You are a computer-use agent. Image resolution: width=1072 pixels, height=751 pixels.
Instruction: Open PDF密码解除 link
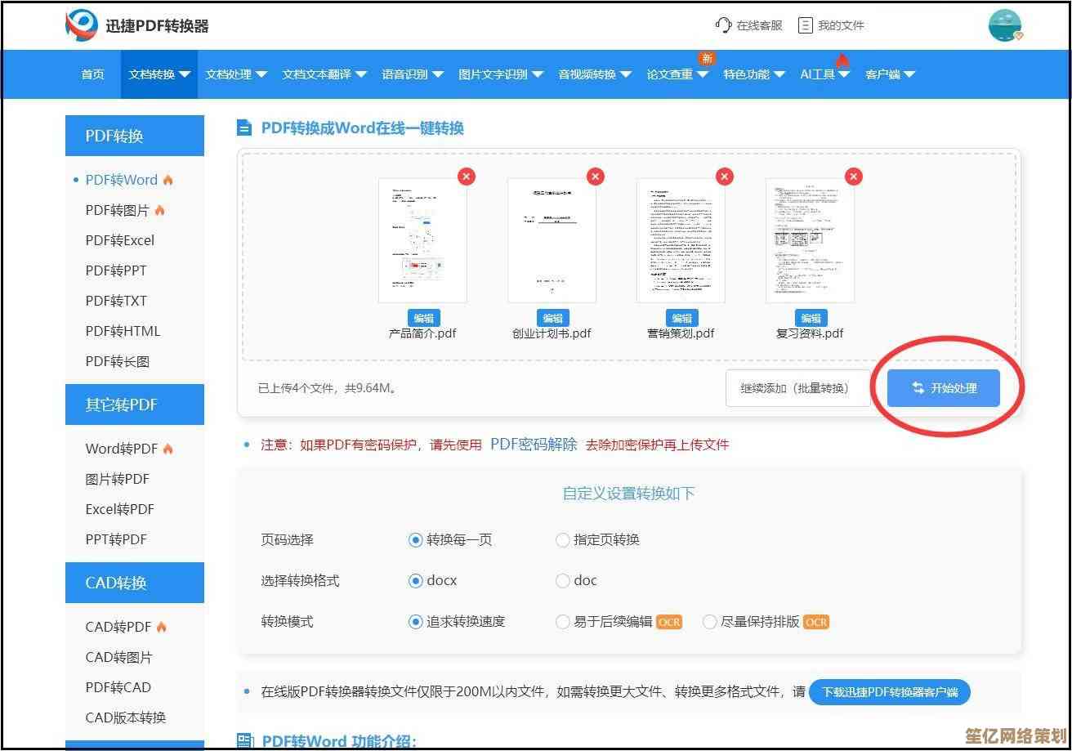click(534, 445)
